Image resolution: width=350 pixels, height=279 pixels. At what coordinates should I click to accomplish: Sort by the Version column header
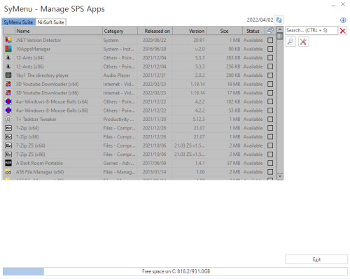190,31
